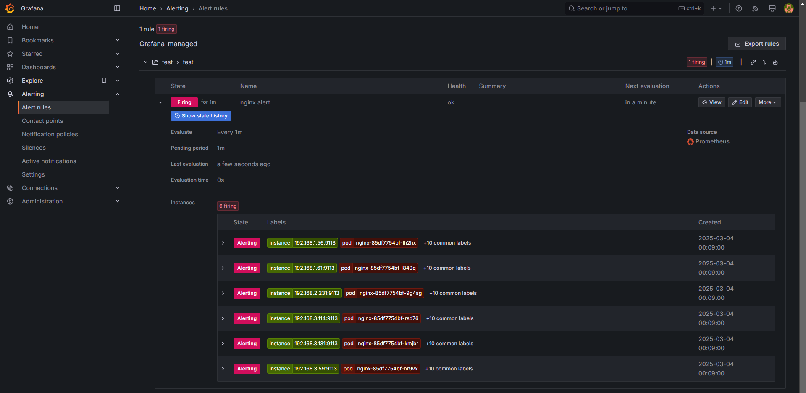Screen dimensions: 806x393
Task: Click the bookmark icon beside Explore
Action: (104, 81)
